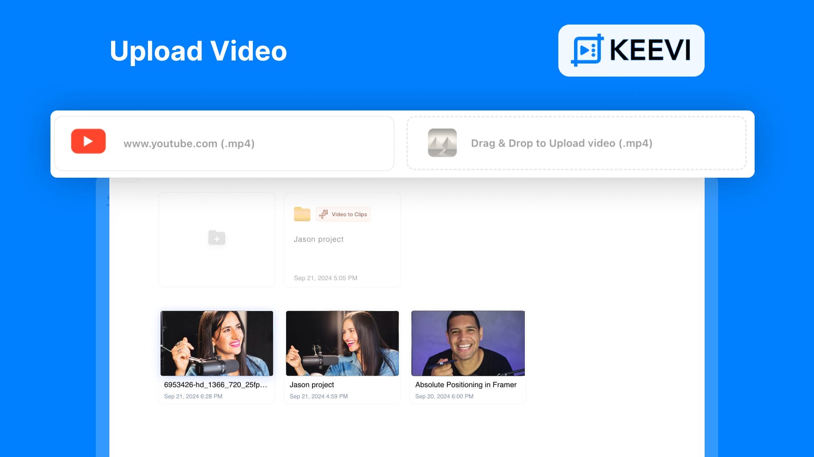Screen dimensions: 814x457
Task: Click the new folder plus icon
Action: click(217, 238)
